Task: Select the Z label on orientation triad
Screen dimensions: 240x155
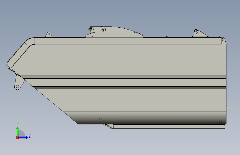Action: point(30,136)
